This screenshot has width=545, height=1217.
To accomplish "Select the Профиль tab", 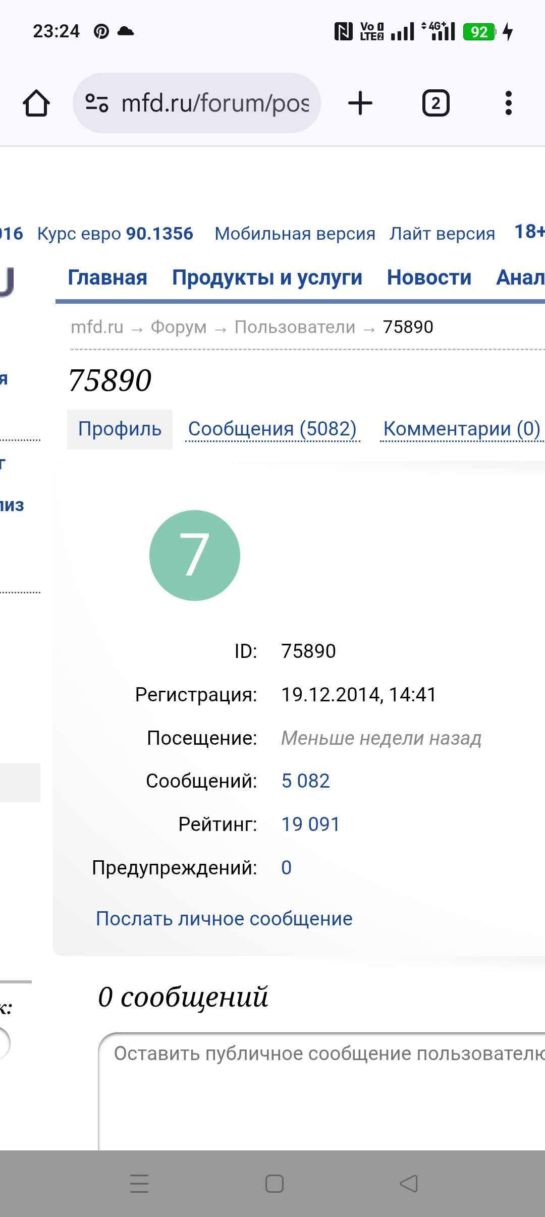I will [x=120, y=429].
